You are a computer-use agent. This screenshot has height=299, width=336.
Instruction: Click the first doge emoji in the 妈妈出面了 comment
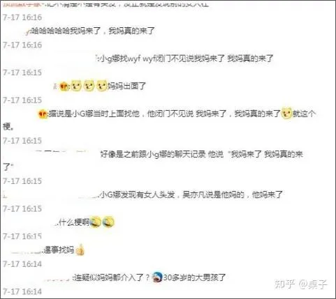click(x=76, y=86)
